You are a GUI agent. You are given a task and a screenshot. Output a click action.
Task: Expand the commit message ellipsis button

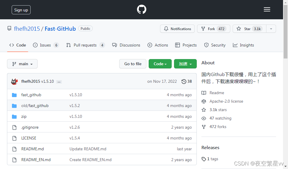click(x=59, y=82)
